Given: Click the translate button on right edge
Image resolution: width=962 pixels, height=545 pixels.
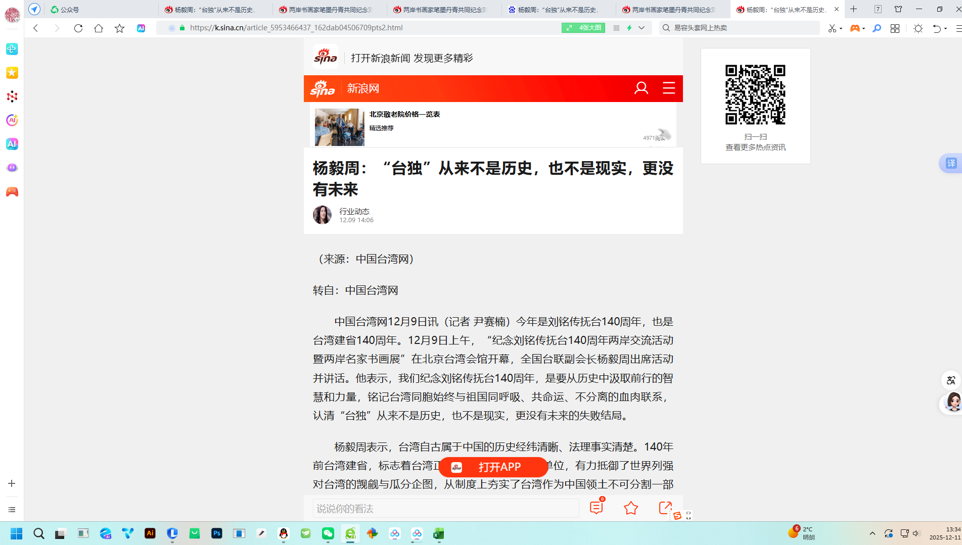Looking at the screenshot, I should pyautogui.click(x=951, y=163).
